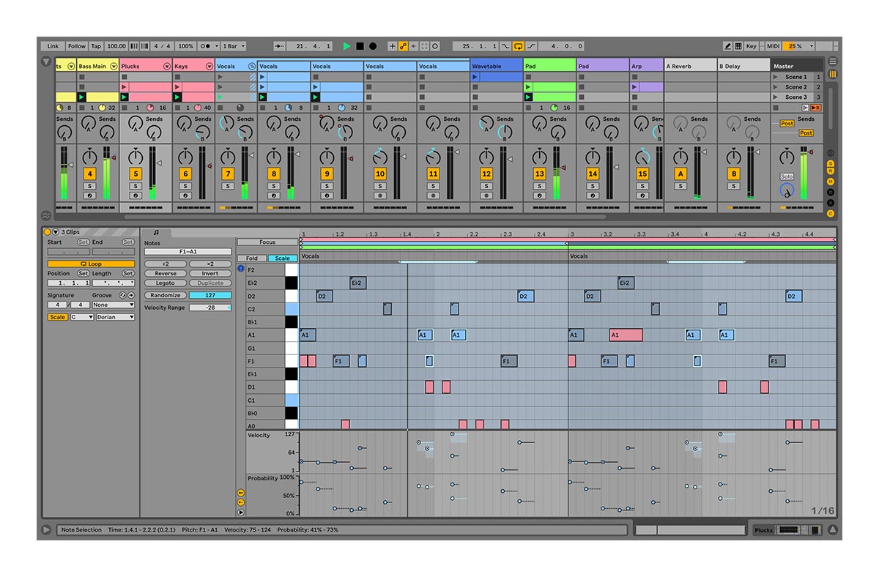Viewport: 879px width, 577px height.
Task: Select the Arp track header
Action: pyautogui.click(x=646, y=66)
